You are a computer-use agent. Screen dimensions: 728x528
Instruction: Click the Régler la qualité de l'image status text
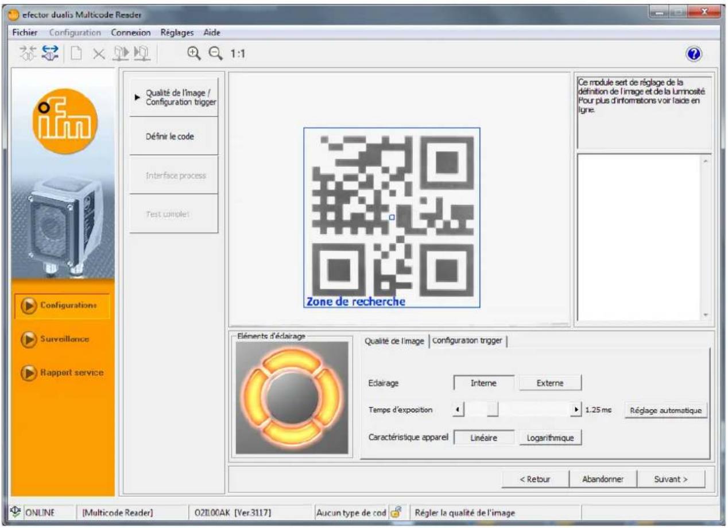pos(464,512)
